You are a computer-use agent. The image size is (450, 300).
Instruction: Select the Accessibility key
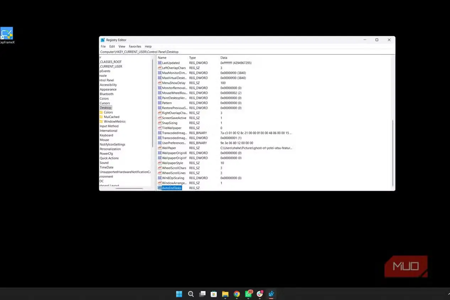[x=108, y=85]
